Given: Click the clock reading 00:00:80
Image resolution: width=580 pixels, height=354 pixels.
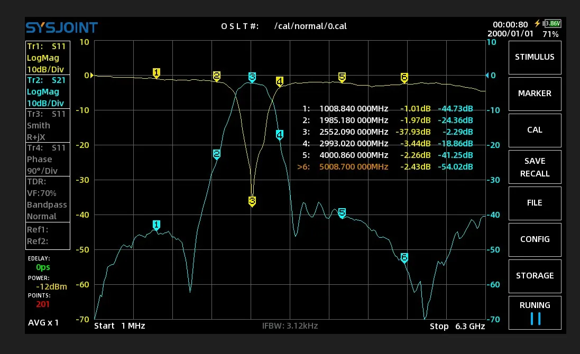Looking at the screenshot, I should [510, 25].
